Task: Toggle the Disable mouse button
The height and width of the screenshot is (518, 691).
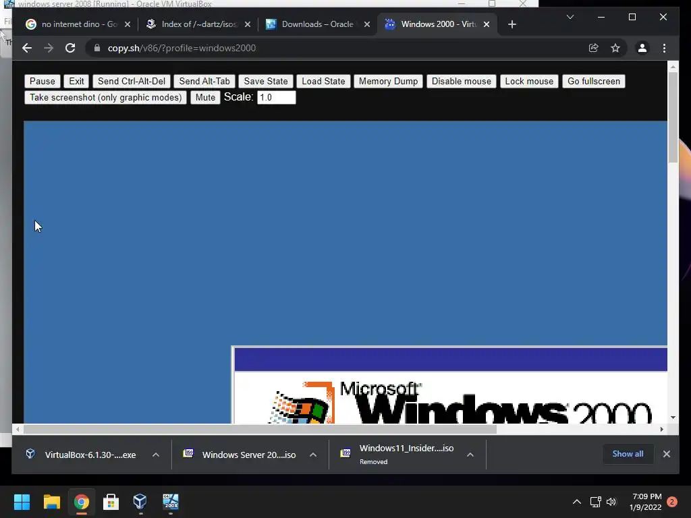Action: [462, 81]
